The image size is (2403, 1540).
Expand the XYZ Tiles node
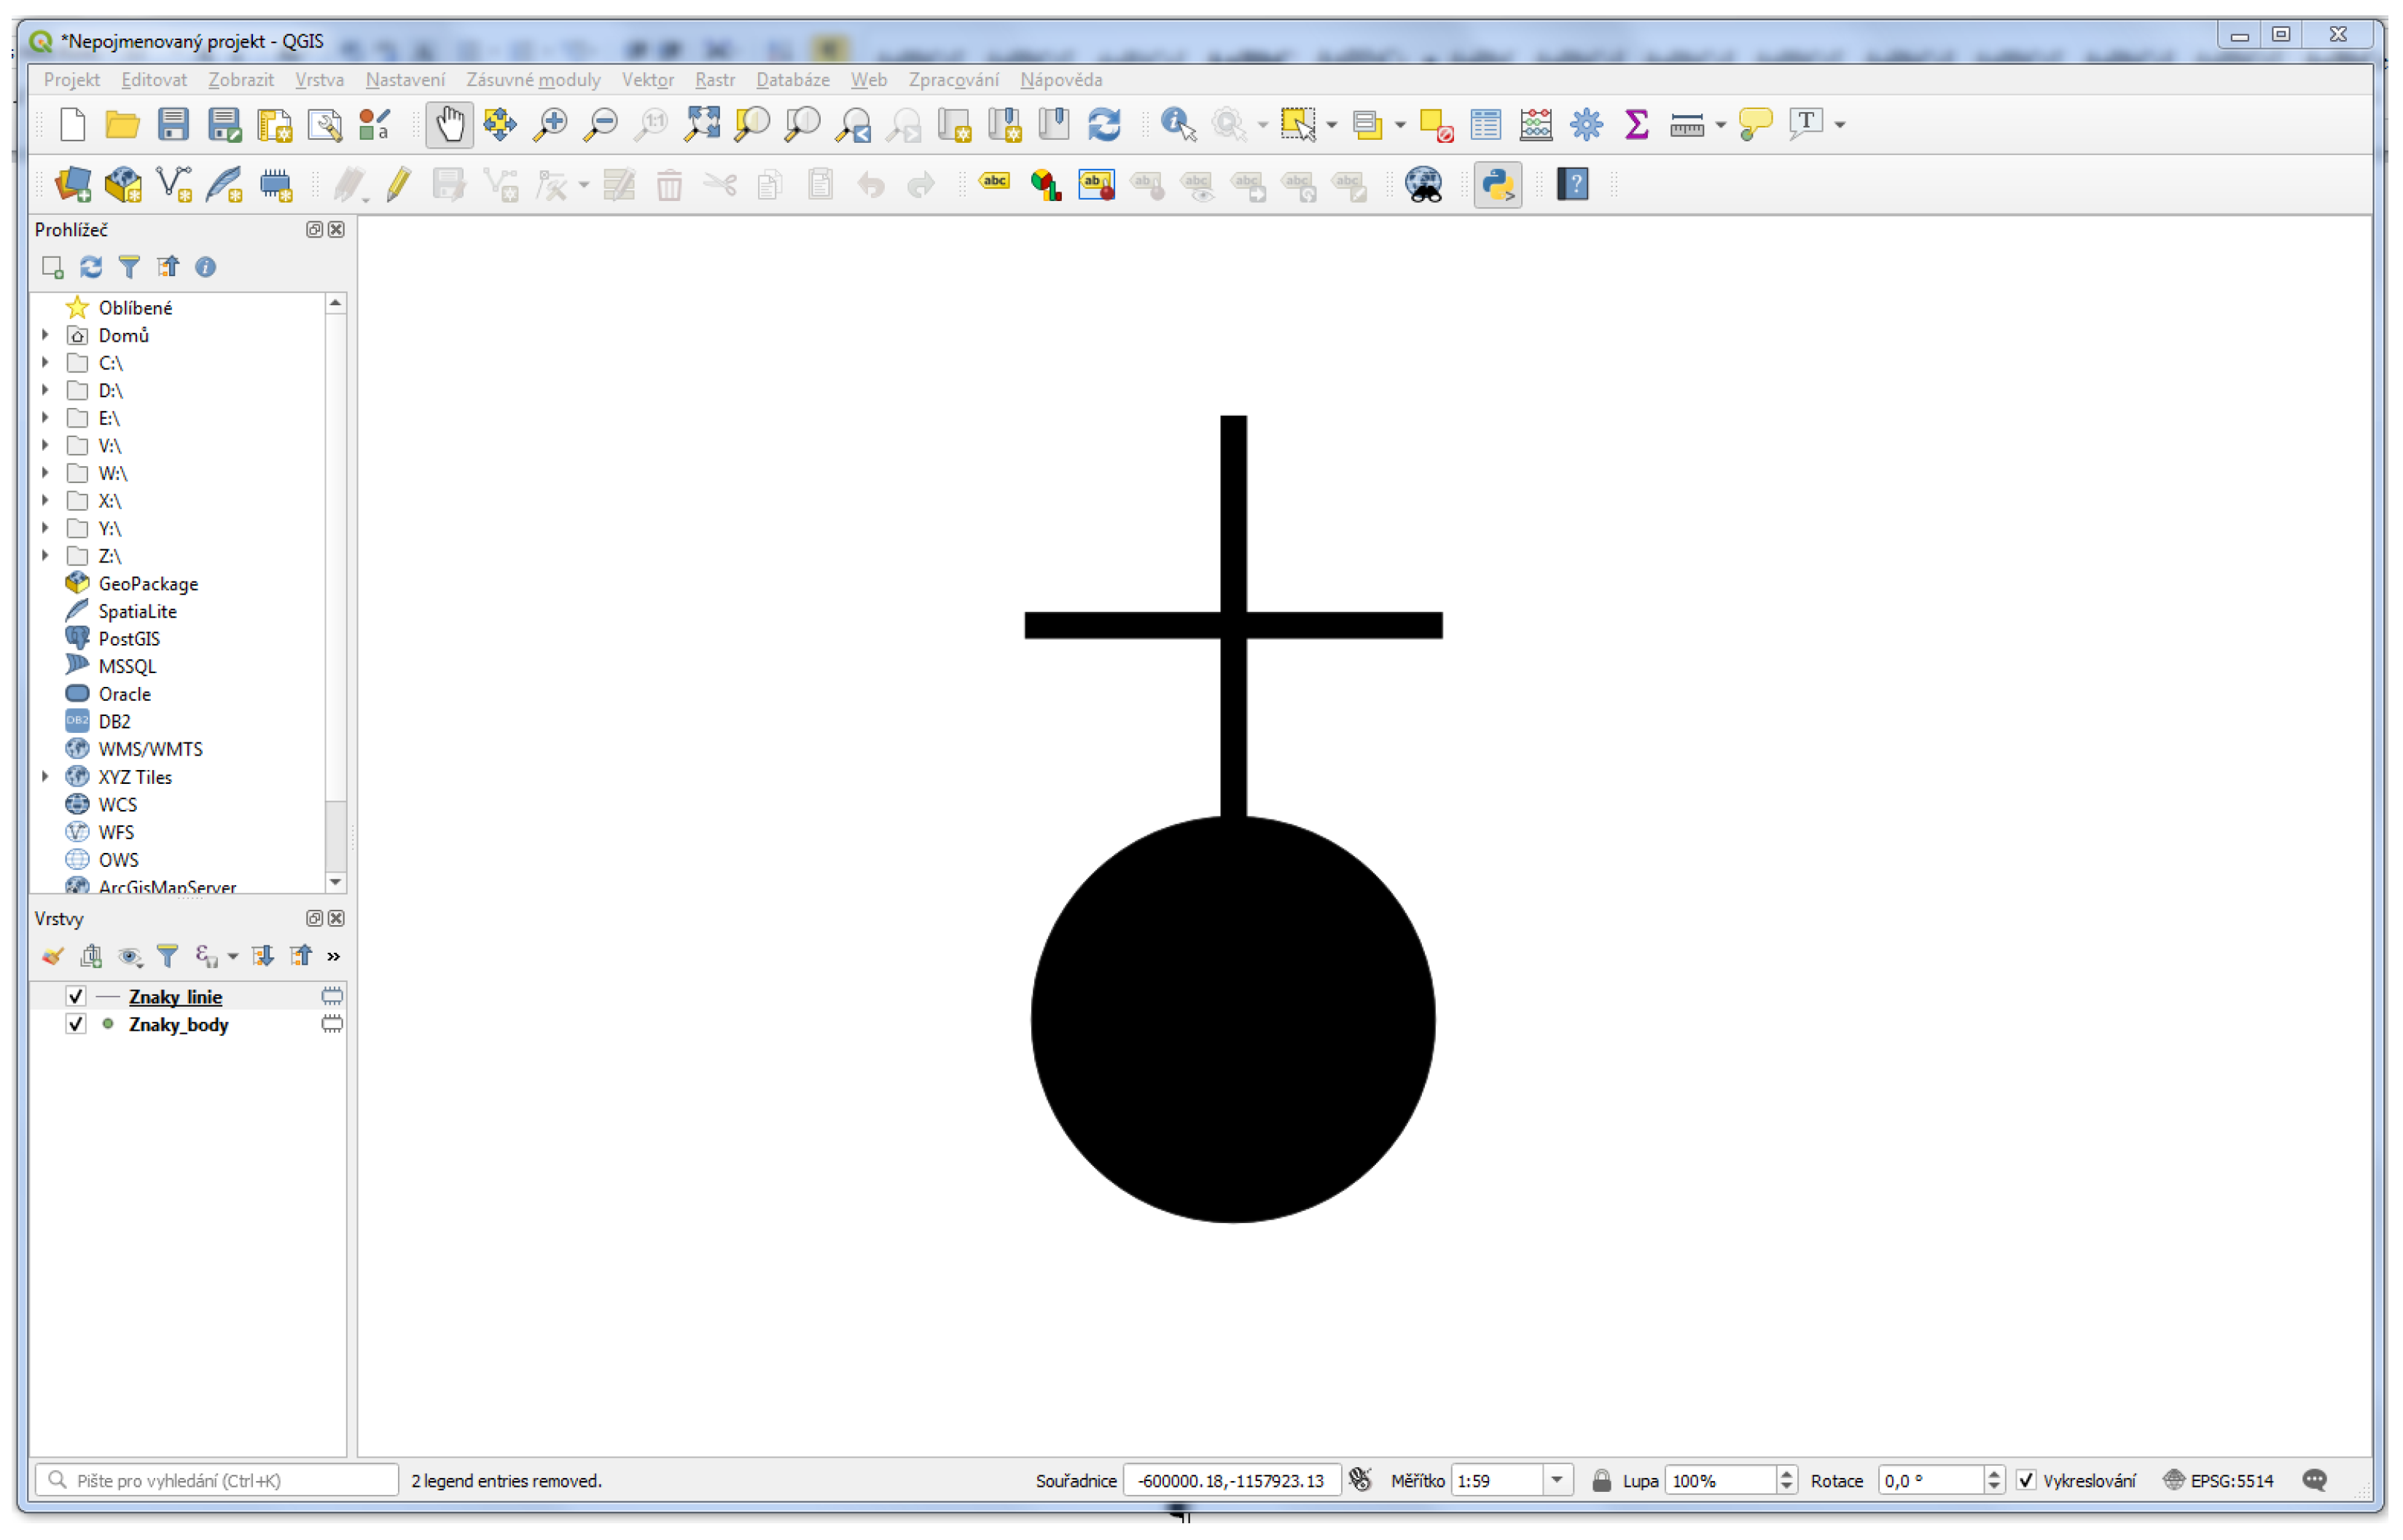45,777
